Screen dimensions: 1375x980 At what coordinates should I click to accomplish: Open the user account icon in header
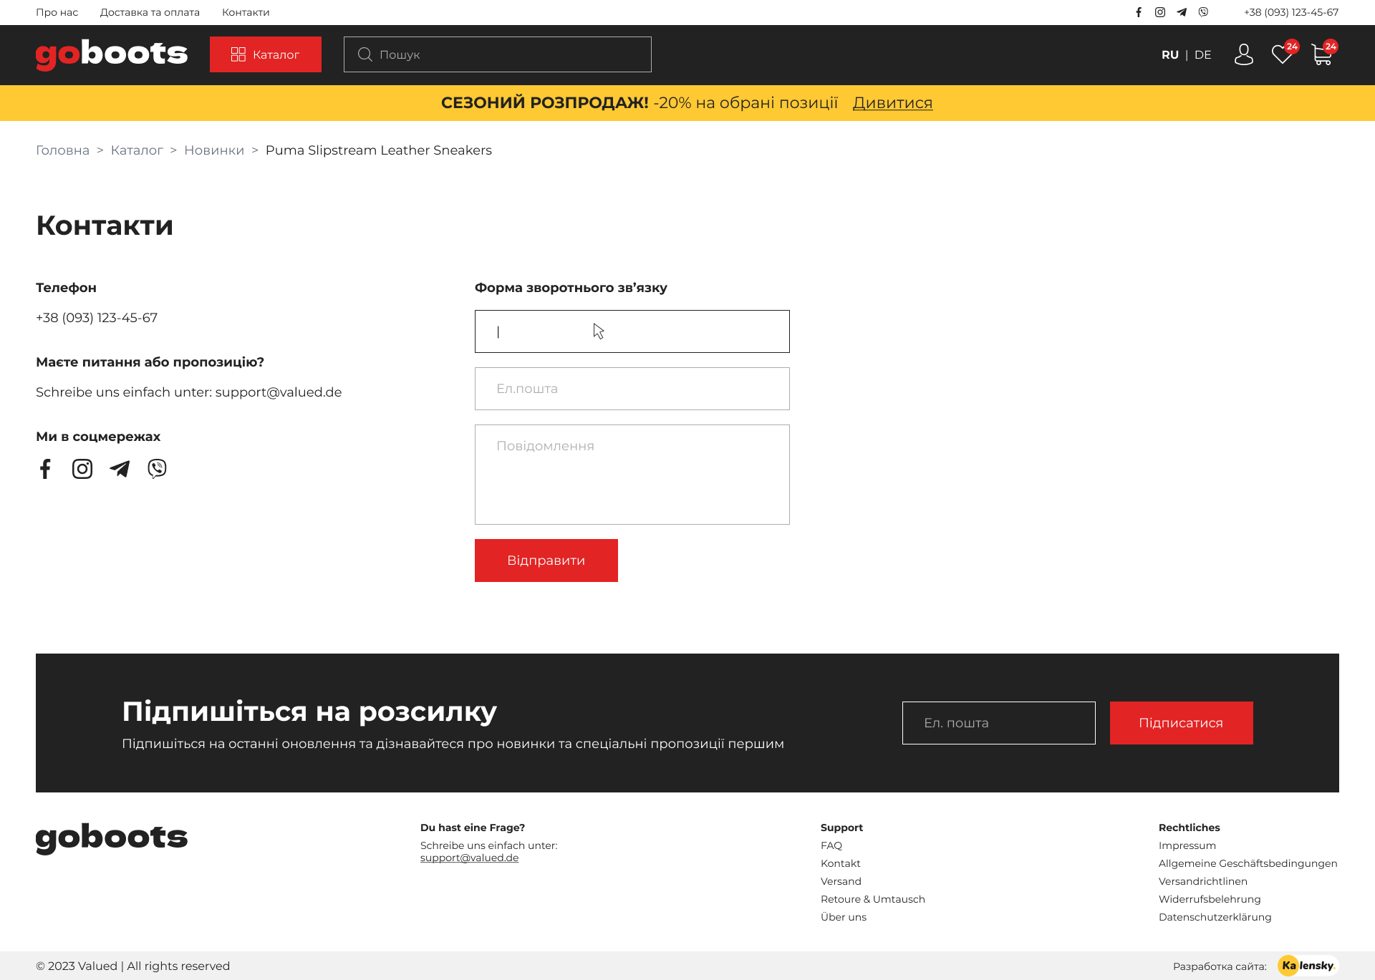[x=1243, y=54]
